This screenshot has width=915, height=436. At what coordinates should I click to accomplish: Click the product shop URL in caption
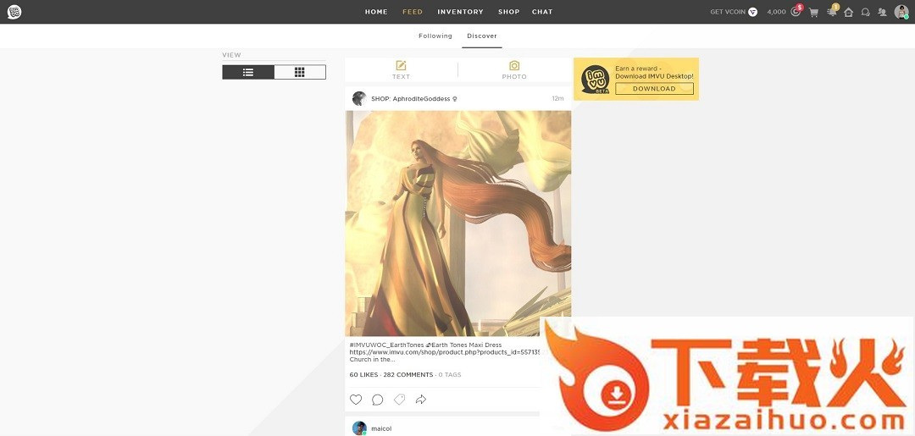pos(446,353)
